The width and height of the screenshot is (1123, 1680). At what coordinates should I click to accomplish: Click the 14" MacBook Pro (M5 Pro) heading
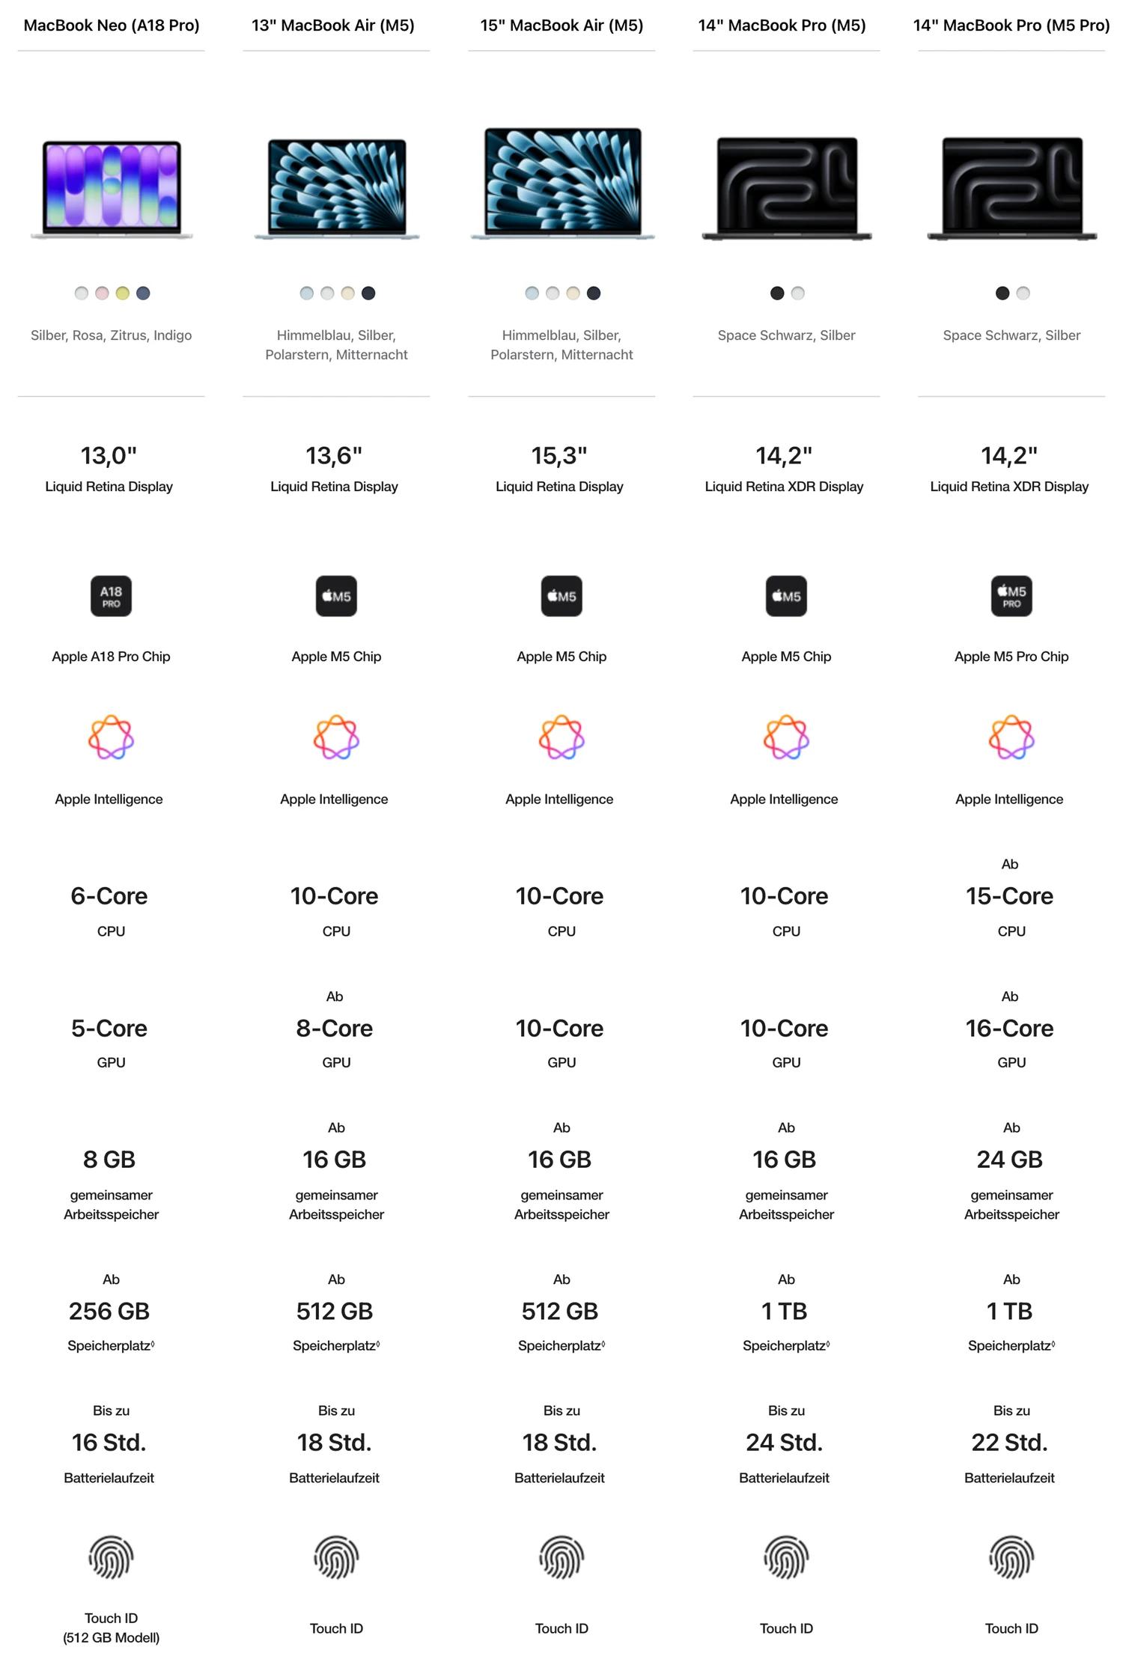tap(1011, 25)
